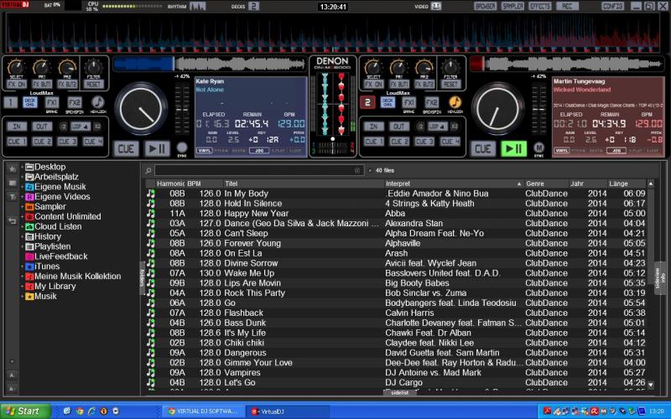Expand the Meine Musik Kollektion node

23,277
